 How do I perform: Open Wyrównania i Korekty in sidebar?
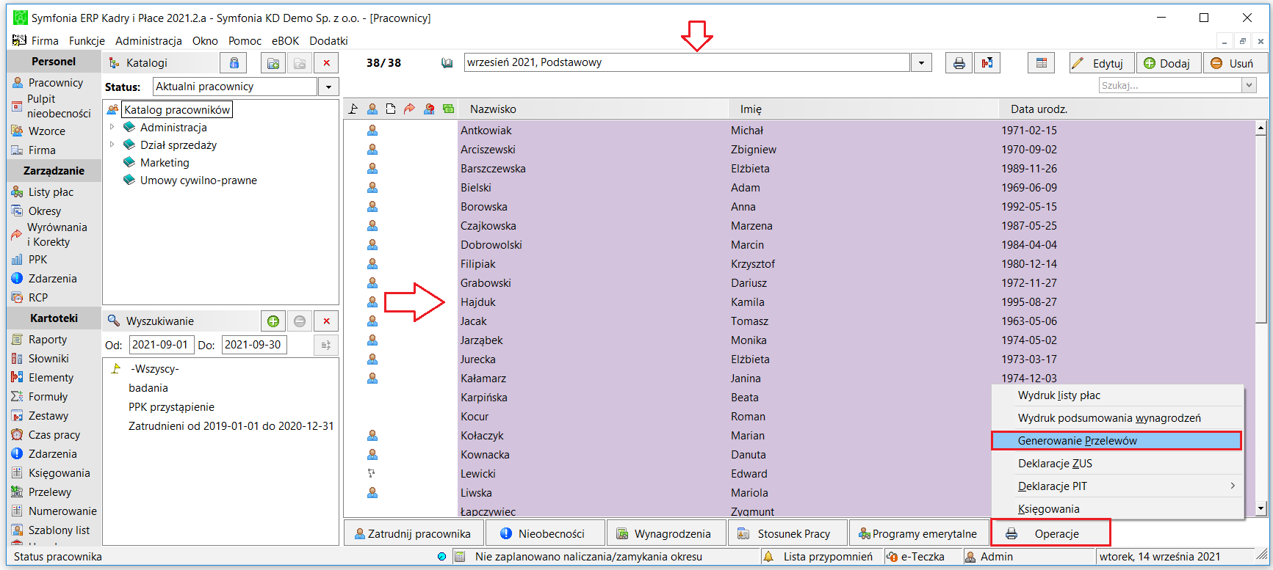point(55,235)
